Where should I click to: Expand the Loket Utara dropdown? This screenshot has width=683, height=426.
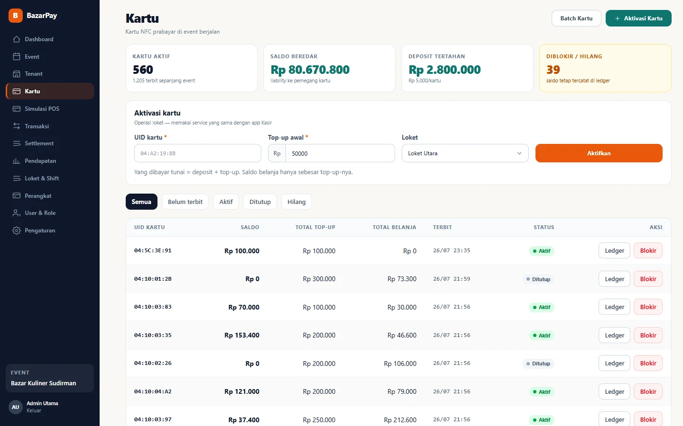(x=465, y=153)
